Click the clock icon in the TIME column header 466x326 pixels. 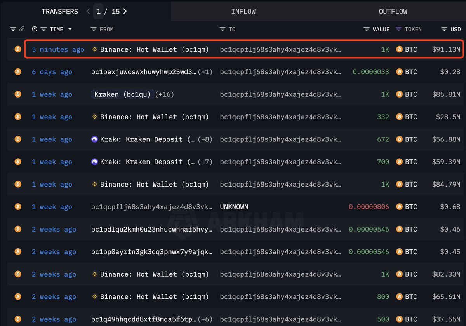[34, 29]
